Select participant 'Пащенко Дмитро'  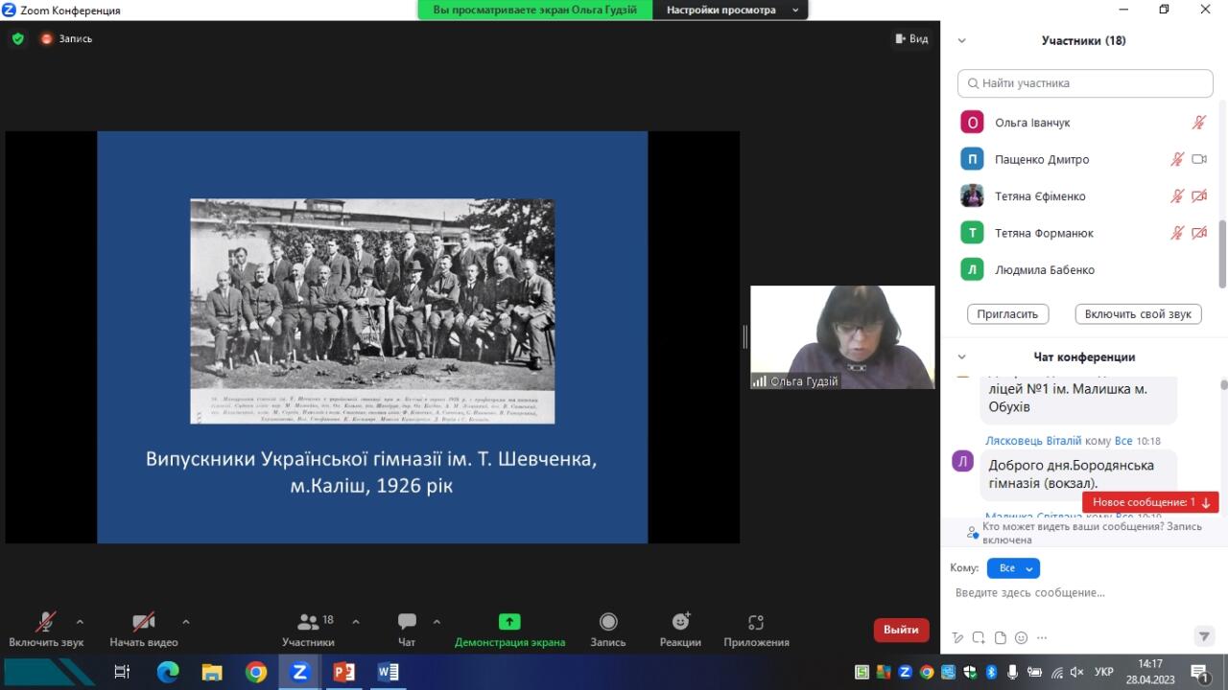click(x=1042, y=159)
